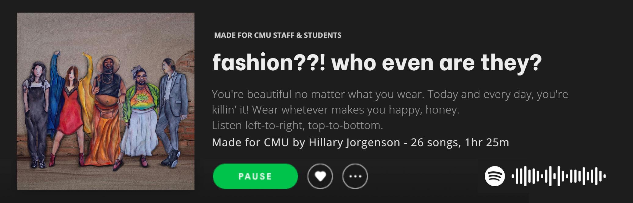633x203 pixels.
Task: Pause the playlist with the green PAUSE button
Action: 255,176
